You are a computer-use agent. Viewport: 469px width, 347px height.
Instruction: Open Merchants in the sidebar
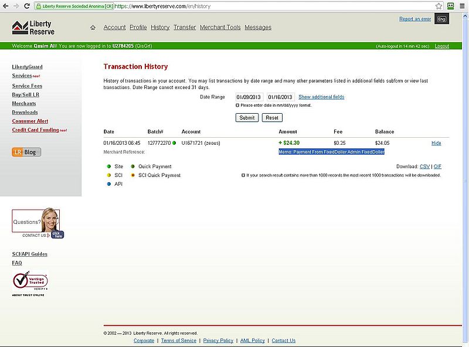click(x=24, y=104)
